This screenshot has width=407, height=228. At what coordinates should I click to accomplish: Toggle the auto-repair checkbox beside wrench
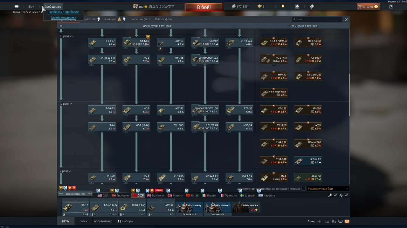(335, 195)
